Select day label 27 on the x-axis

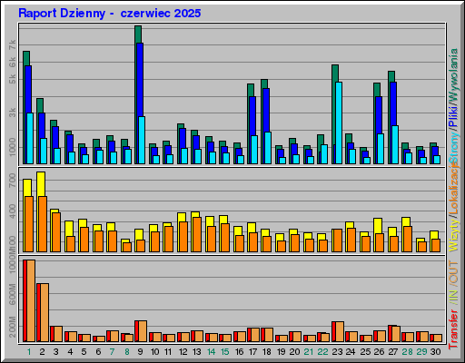pyautogui.click(x=393, y=352)
